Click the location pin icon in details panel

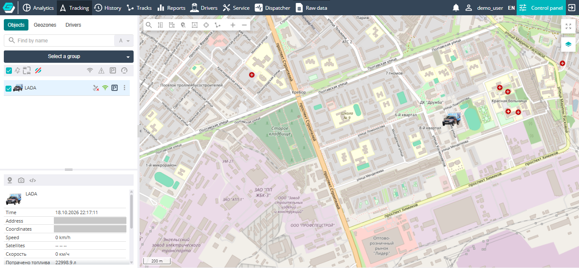coord(10,180)
